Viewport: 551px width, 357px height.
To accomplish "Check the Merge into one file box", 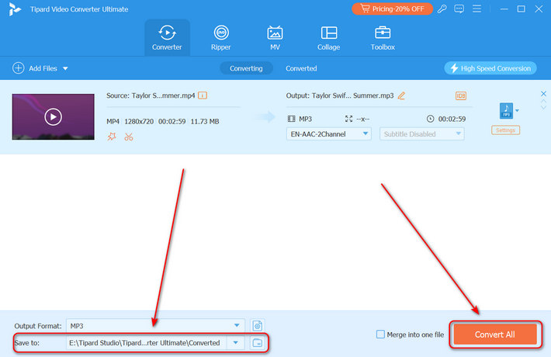I will (x=380, y=334).
